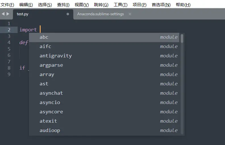This screenshot has width=225, height=145.
Task: Select the antigravity module suggestion
Action: (56, 56)
